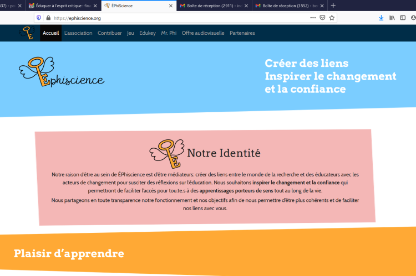The image size is (416, 276).
Task: Click the Gmail icon on the 3 552 inbox tab
Action: pyautogui.click(x=258, y=6)
